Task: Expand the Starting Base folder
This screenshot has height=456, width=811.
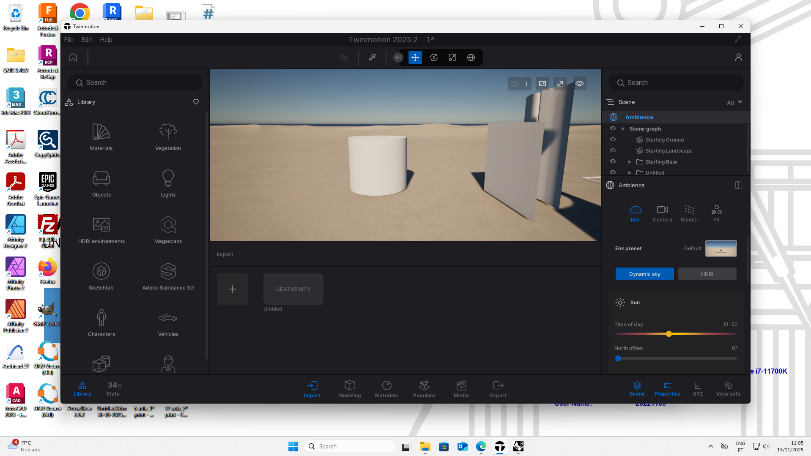Action: point(630,162)
